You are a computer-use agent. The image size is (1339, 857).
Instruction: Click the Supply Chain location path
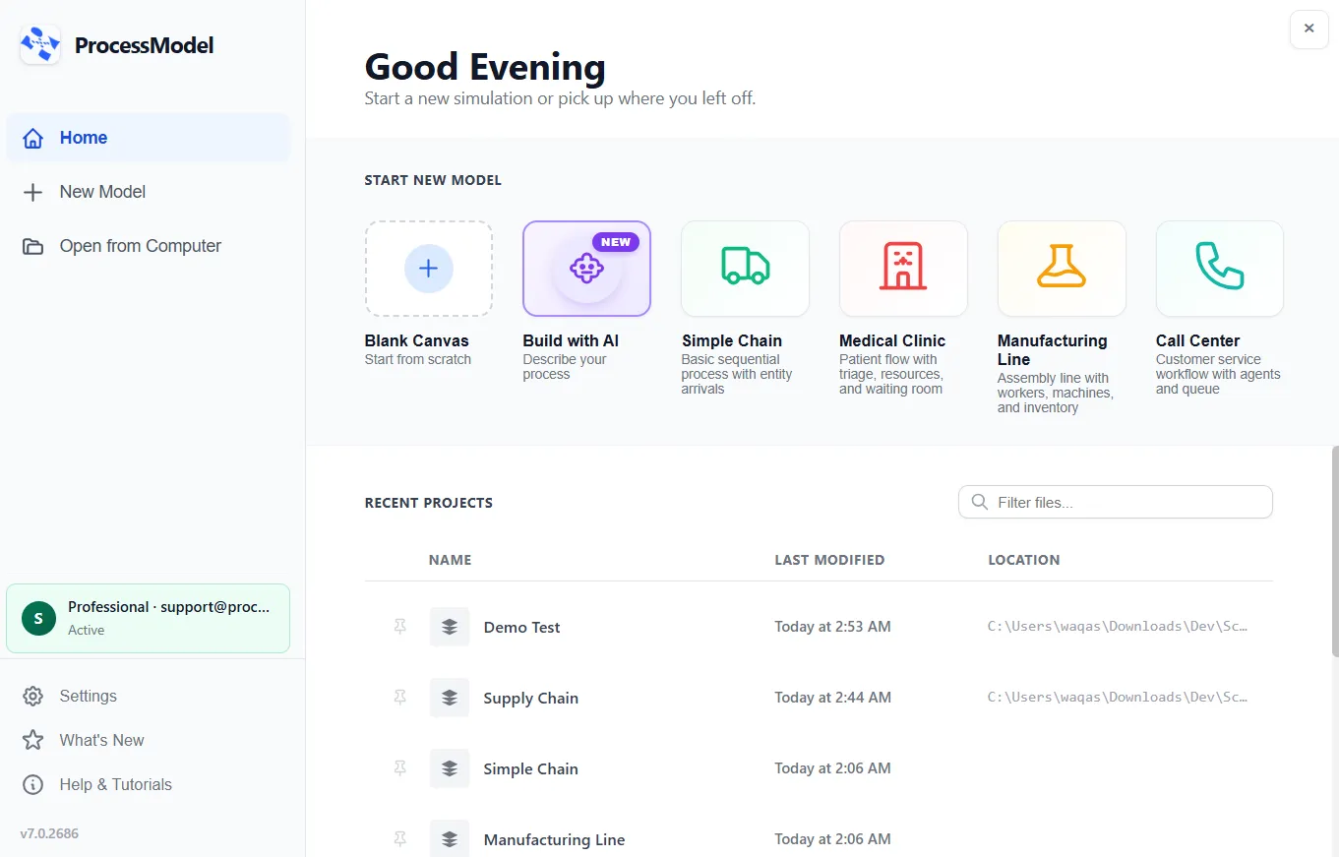click(x=1118, y=698)
